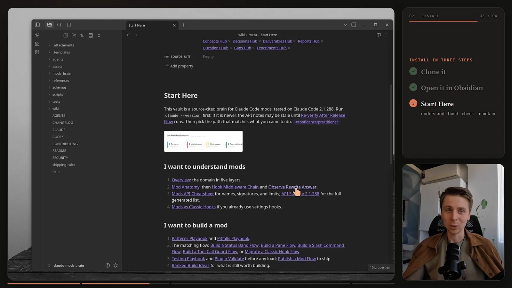The image size is (512, 288).
Task: Click Add property button
Action: point(179,66)
